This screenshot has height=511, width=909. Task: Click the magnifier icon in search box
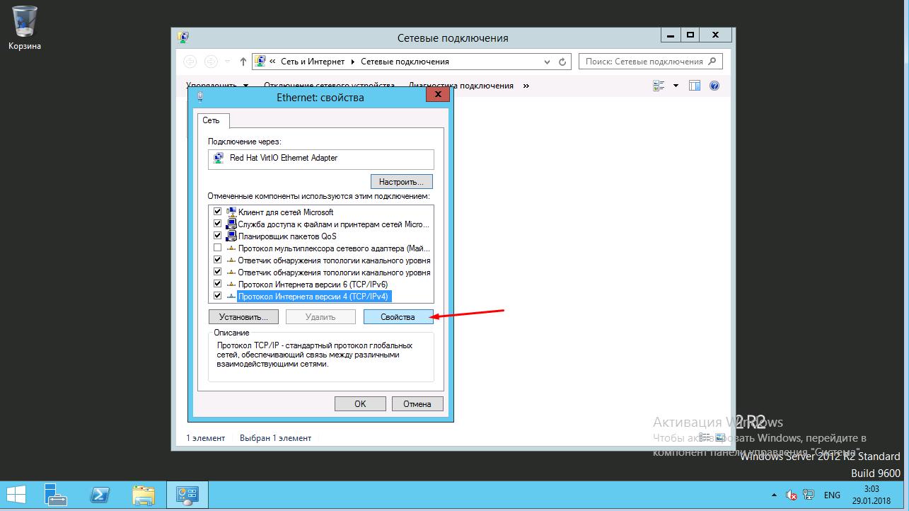[x=713, y=62]
